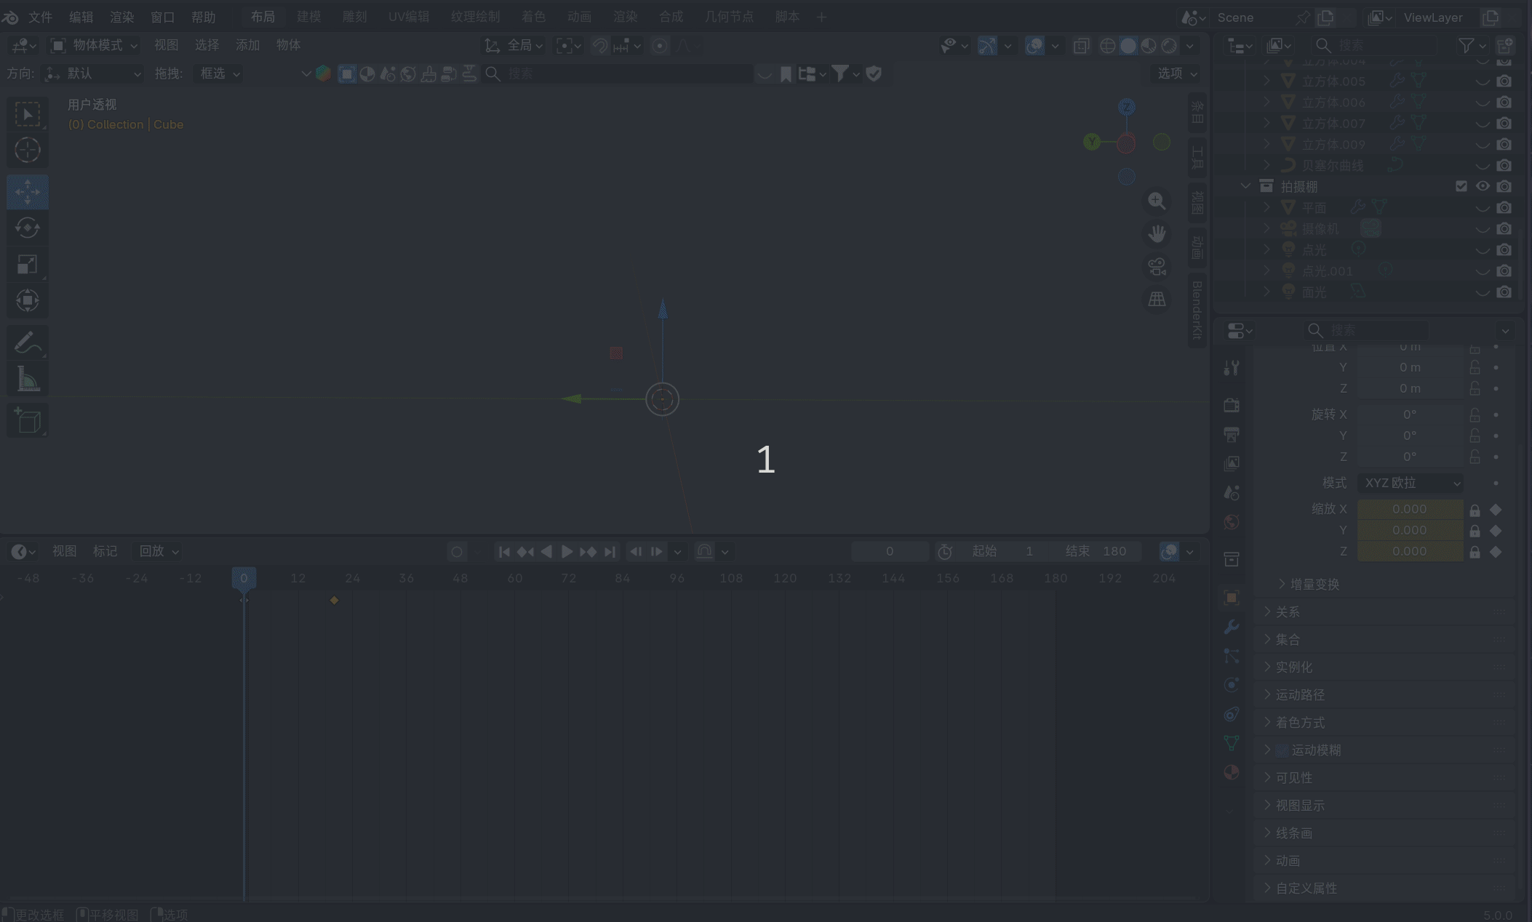
Task: Select the Measure tool
Action: click(x=28, y=380)
